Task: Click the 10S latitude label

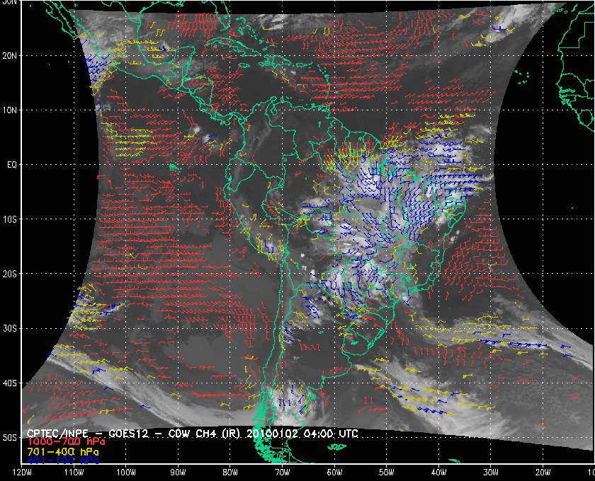Action: click(x=9, y=219)
